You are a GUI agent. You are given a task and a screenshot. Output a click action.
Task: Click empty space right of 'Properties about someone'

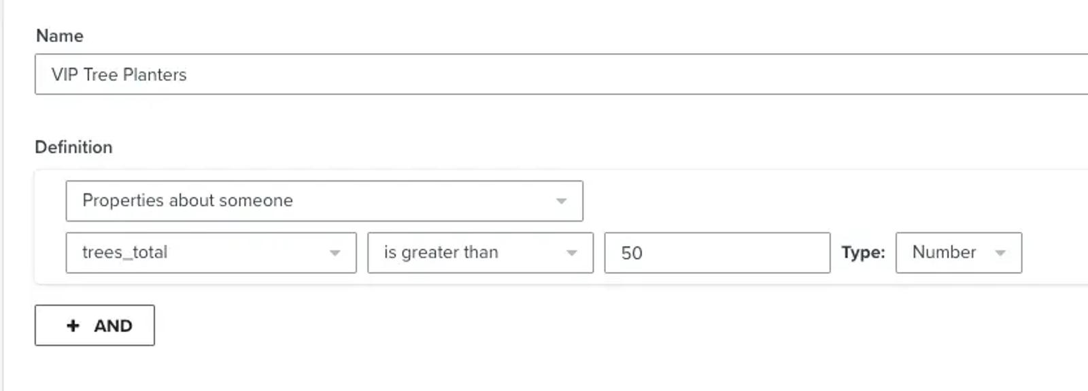(x=816, y=201)
